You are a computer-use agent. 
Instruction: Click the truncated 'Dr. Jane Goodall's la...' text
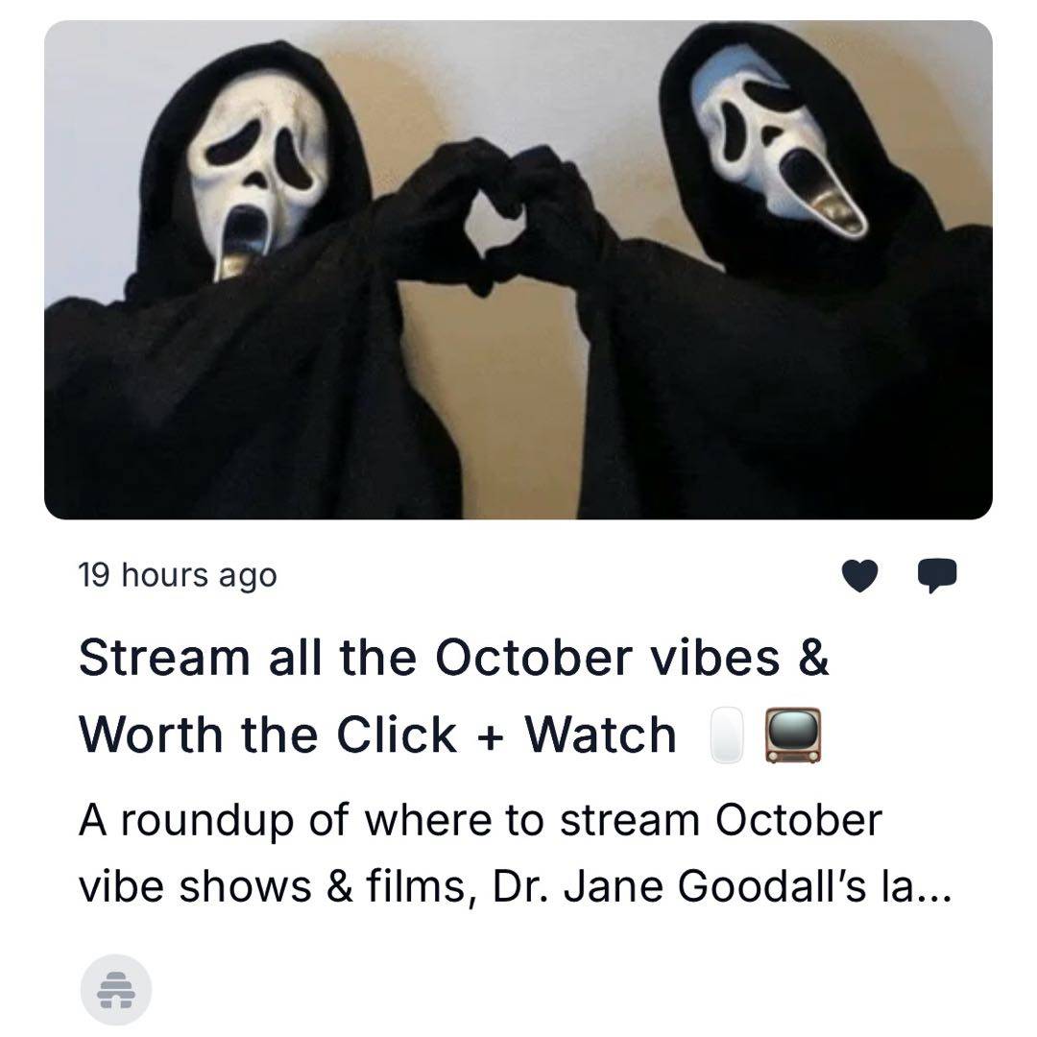tap(721, 886)
